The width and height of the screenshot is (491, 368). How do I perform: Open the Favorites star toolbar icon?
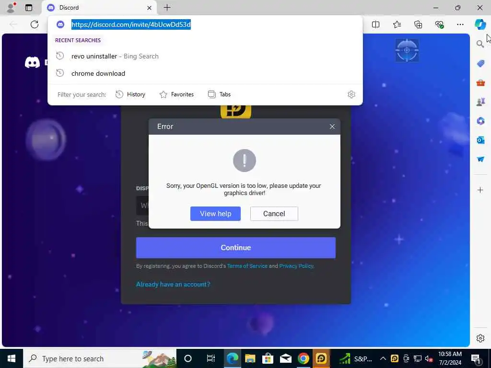pyautogui.click(x=397, y=24)
